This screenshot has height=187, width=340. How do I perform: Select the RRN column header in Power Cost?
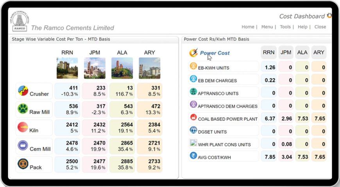coord(268,52)
